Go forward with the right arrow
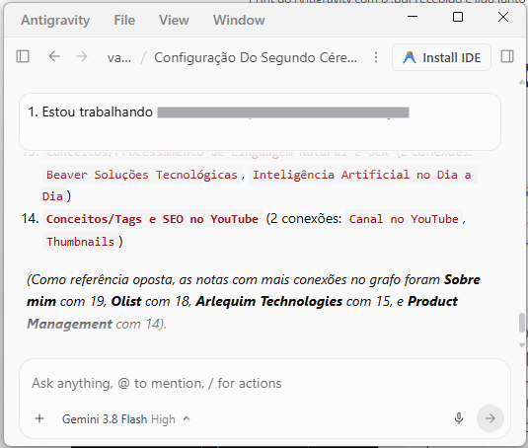Screen dimensions: 528x448 [x=82, y=56]
